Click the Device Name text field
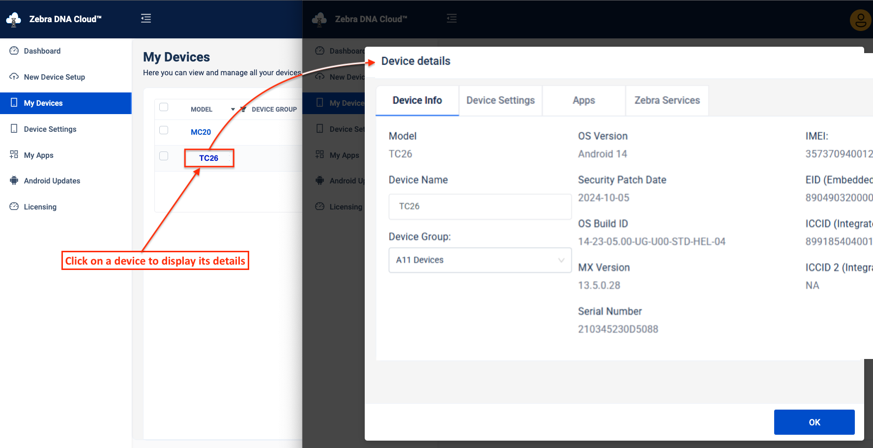This screenshot has height=448, width=873. click(480, 207)
